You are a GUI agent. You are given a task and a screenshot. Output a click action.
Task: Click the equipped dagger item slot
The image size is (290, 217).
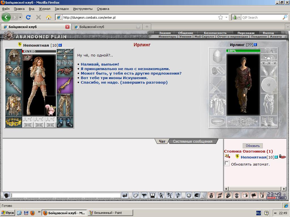(14, 85)
